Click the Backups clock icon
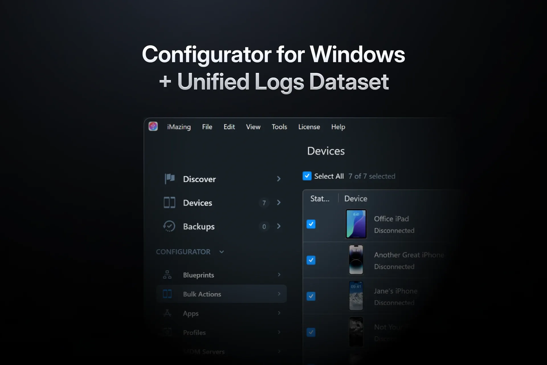This screenshot has width=547, height=365. [169, 226]
